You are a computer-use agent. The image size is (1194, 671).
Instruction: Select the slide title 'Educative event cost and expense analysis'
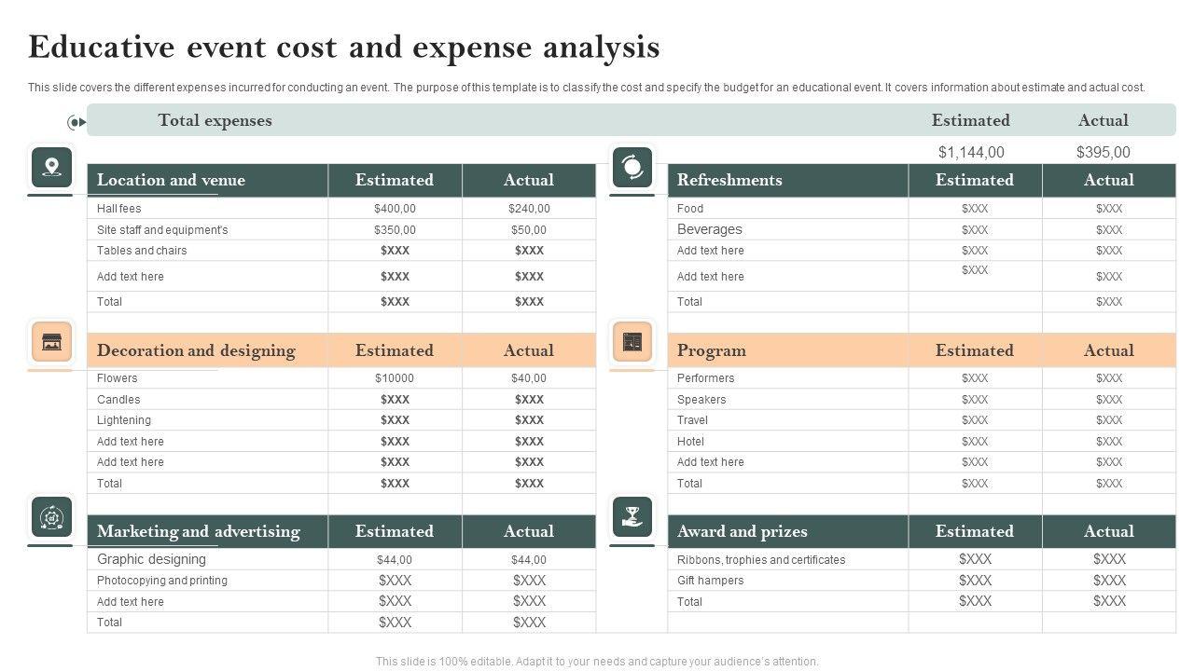[x=344, y=47]
